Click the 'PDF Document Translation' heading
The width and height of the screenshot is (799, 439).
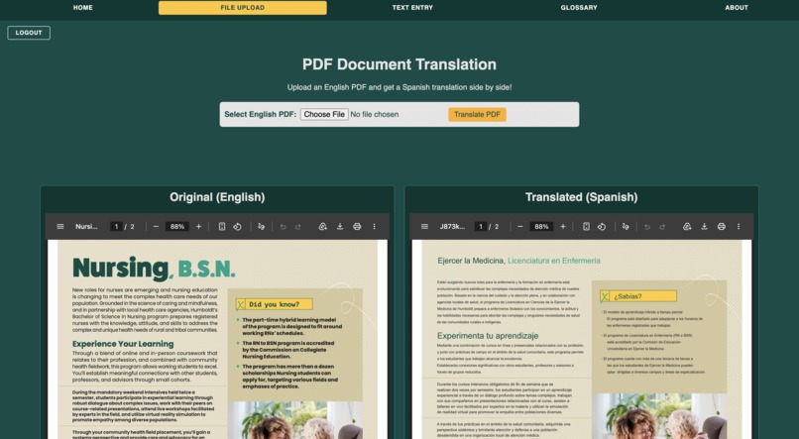click(399, 64)
